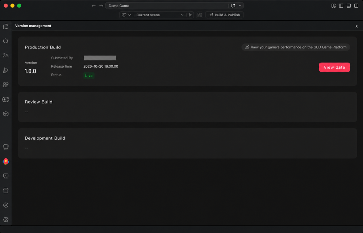Select the red rocket icon in sidebar
363x233 pixels.
click(x=6, y=161)
